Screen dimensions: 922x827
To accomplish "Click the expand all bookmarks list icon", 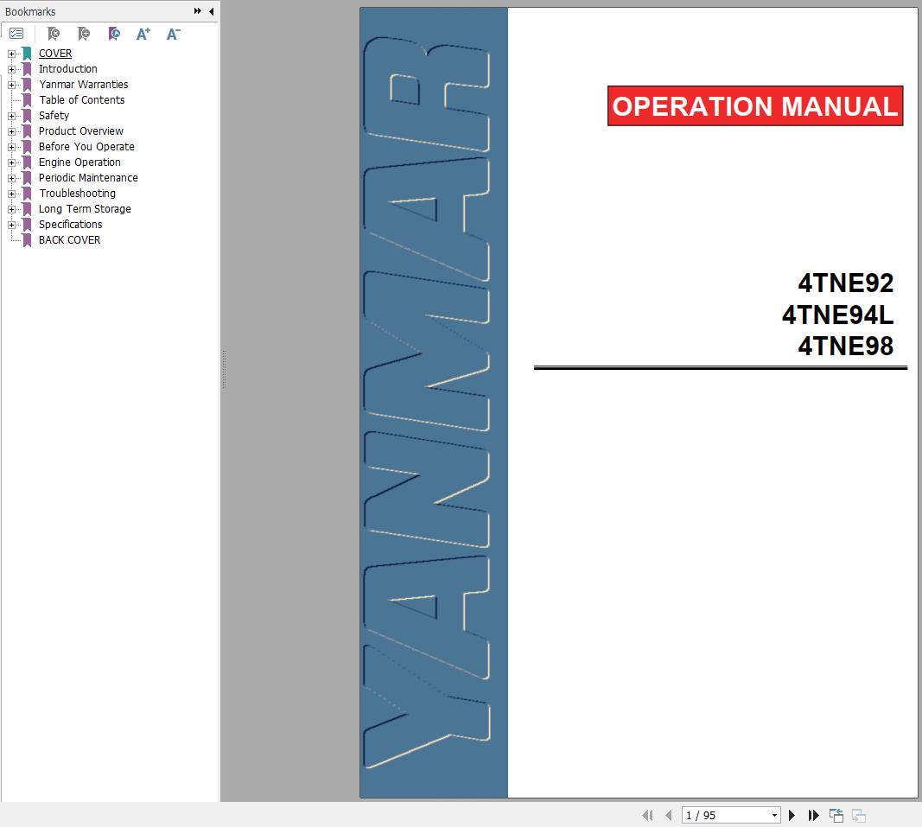I will tap(16, 34).
